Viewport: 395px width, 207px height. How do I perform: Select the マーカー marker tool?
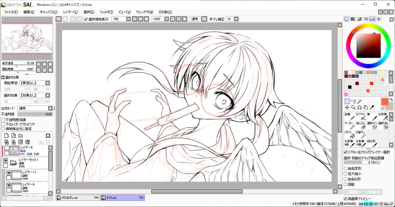pos(349,125)
